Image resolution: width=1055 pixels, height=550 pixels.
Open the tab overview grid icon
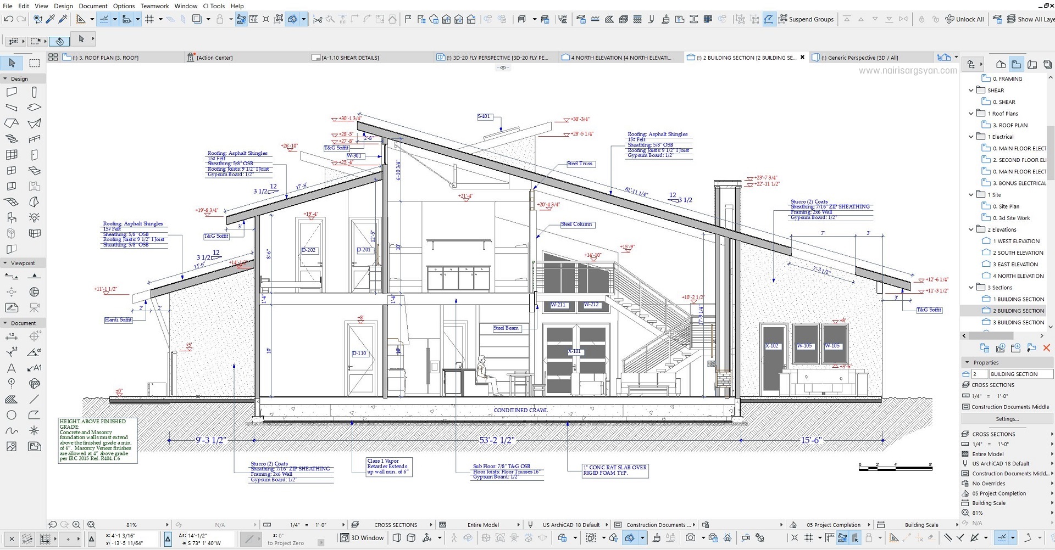(x=53, y=57)
